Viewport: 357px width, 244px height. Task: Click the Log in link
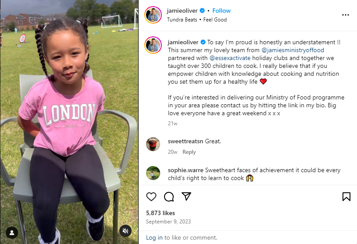154,237
